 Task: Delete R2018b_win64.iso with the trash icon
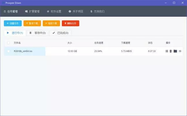171,51
